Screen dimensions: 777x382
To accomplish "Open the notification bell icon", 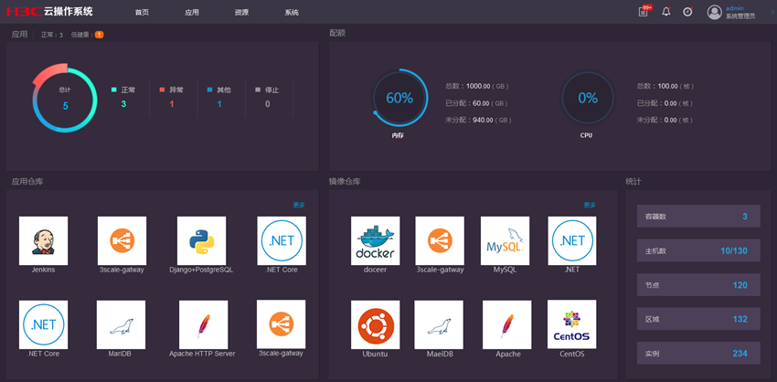I will click(666, 12).
